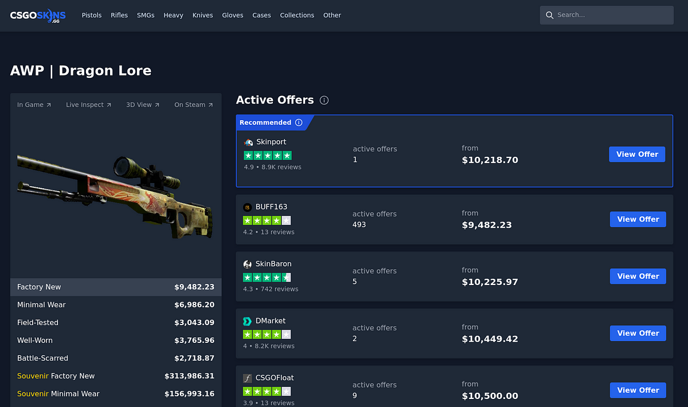The image size is (688, 407).
Task: Click the CSGOFloat marketplace logo icon
Action: tap(248, 378)
